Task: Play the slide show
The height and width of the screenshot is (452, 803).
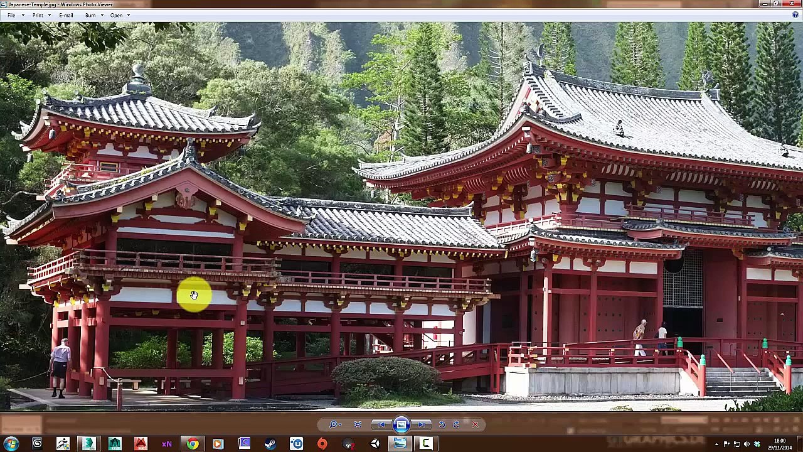Action: (x=401, y=425)
